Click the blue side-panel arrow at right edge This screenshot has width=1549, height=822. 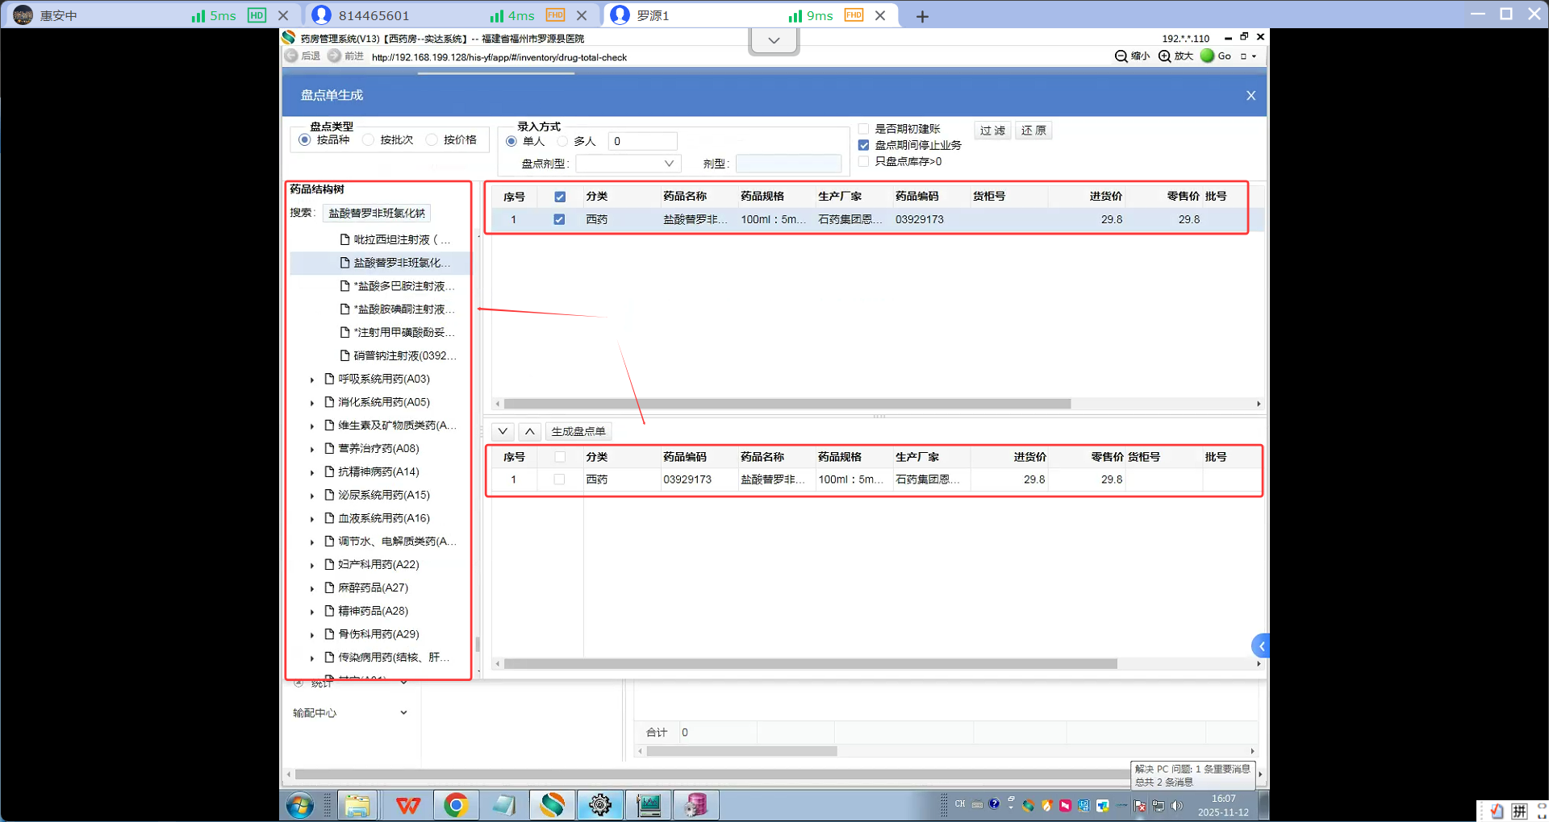[1260, 646]
